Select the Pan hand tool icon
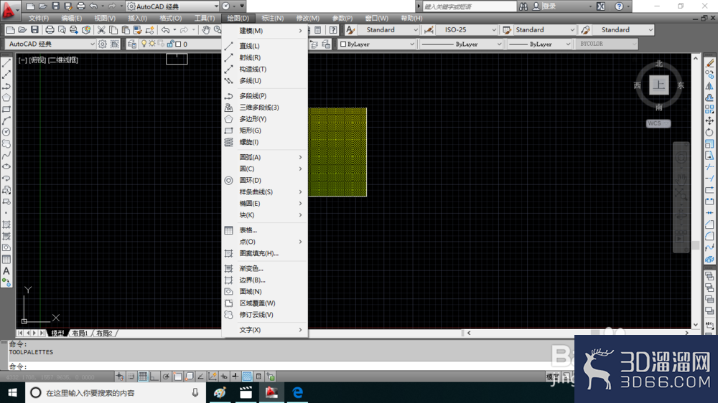Image resolution: width=718 pixels, height=403 pixels. click(206, 30)
